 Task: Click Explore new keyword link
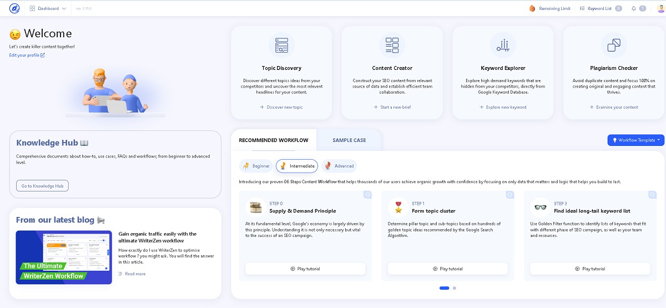coord(503,107)
